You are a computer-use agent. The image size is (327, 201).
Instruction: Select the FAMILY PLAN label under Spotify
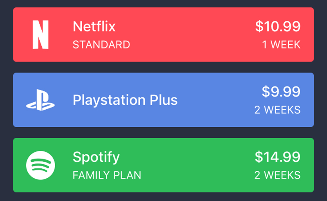[107, 175]
